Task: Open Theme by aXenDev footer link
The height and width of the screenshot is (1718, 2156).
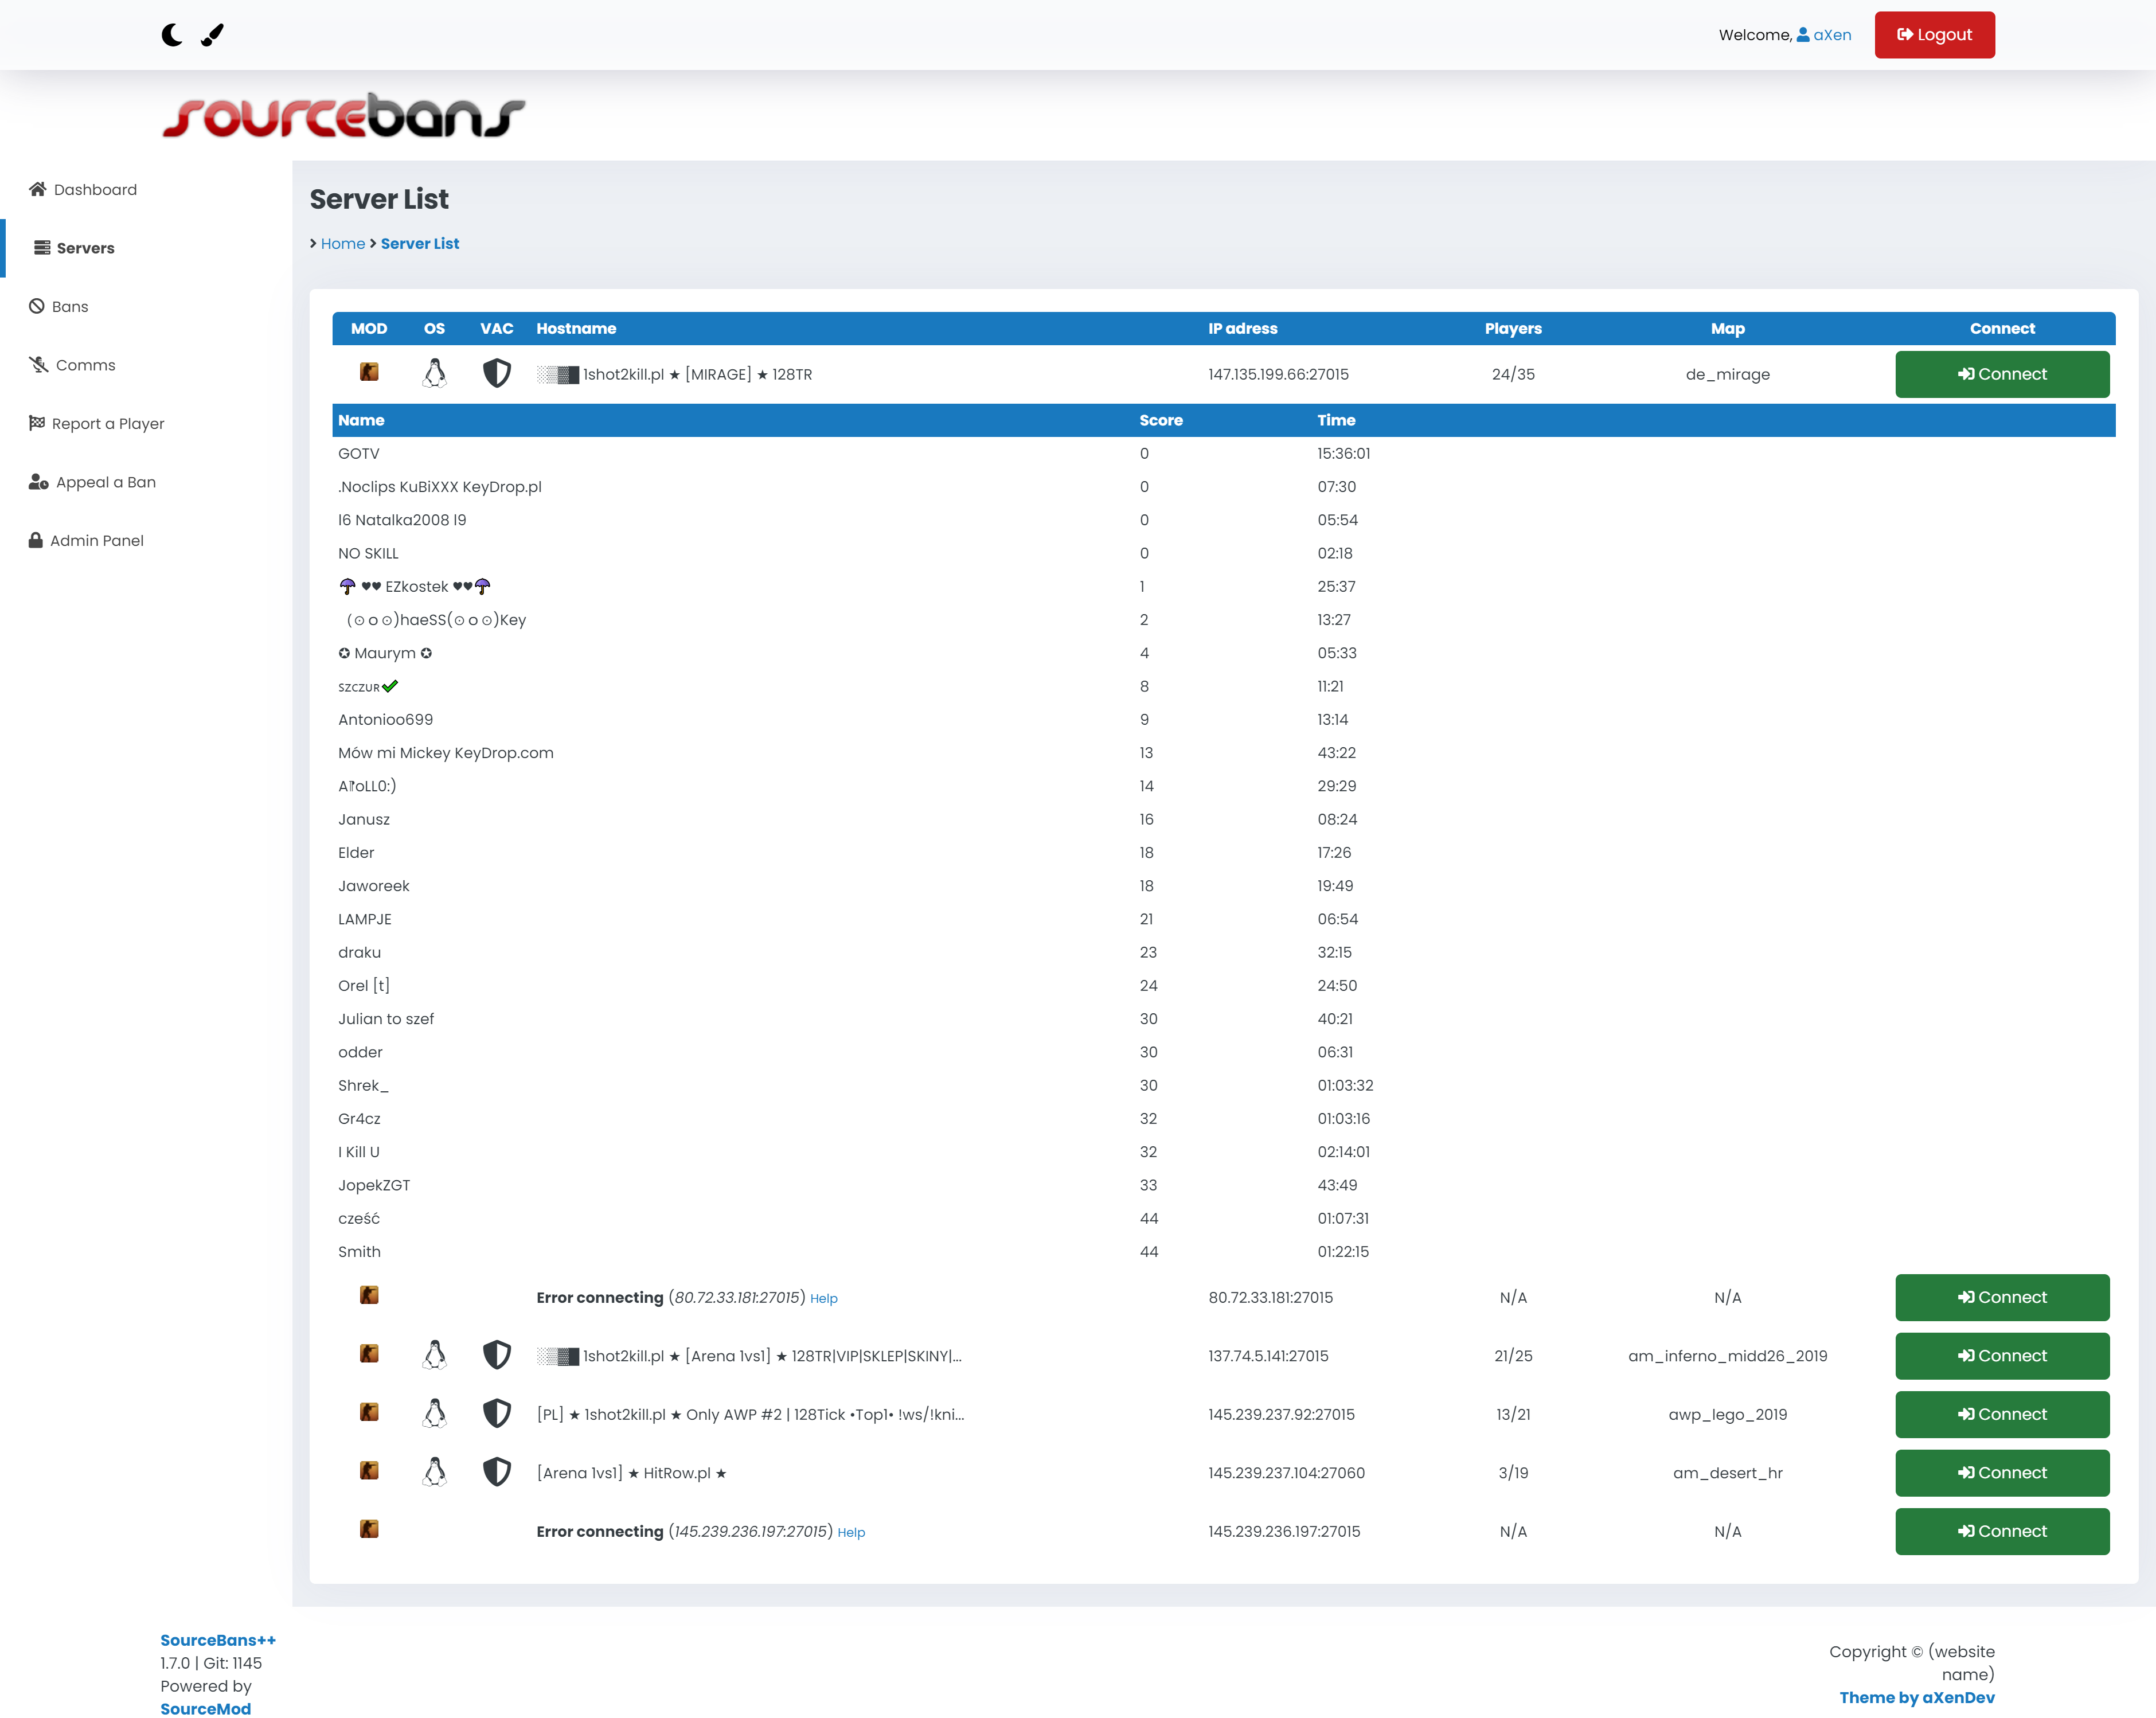Action: 1916,1697
